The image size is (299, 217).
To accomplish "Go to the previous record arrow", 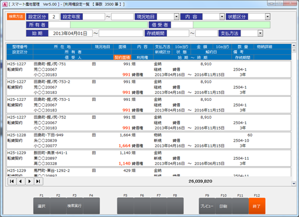I will 20,181.
